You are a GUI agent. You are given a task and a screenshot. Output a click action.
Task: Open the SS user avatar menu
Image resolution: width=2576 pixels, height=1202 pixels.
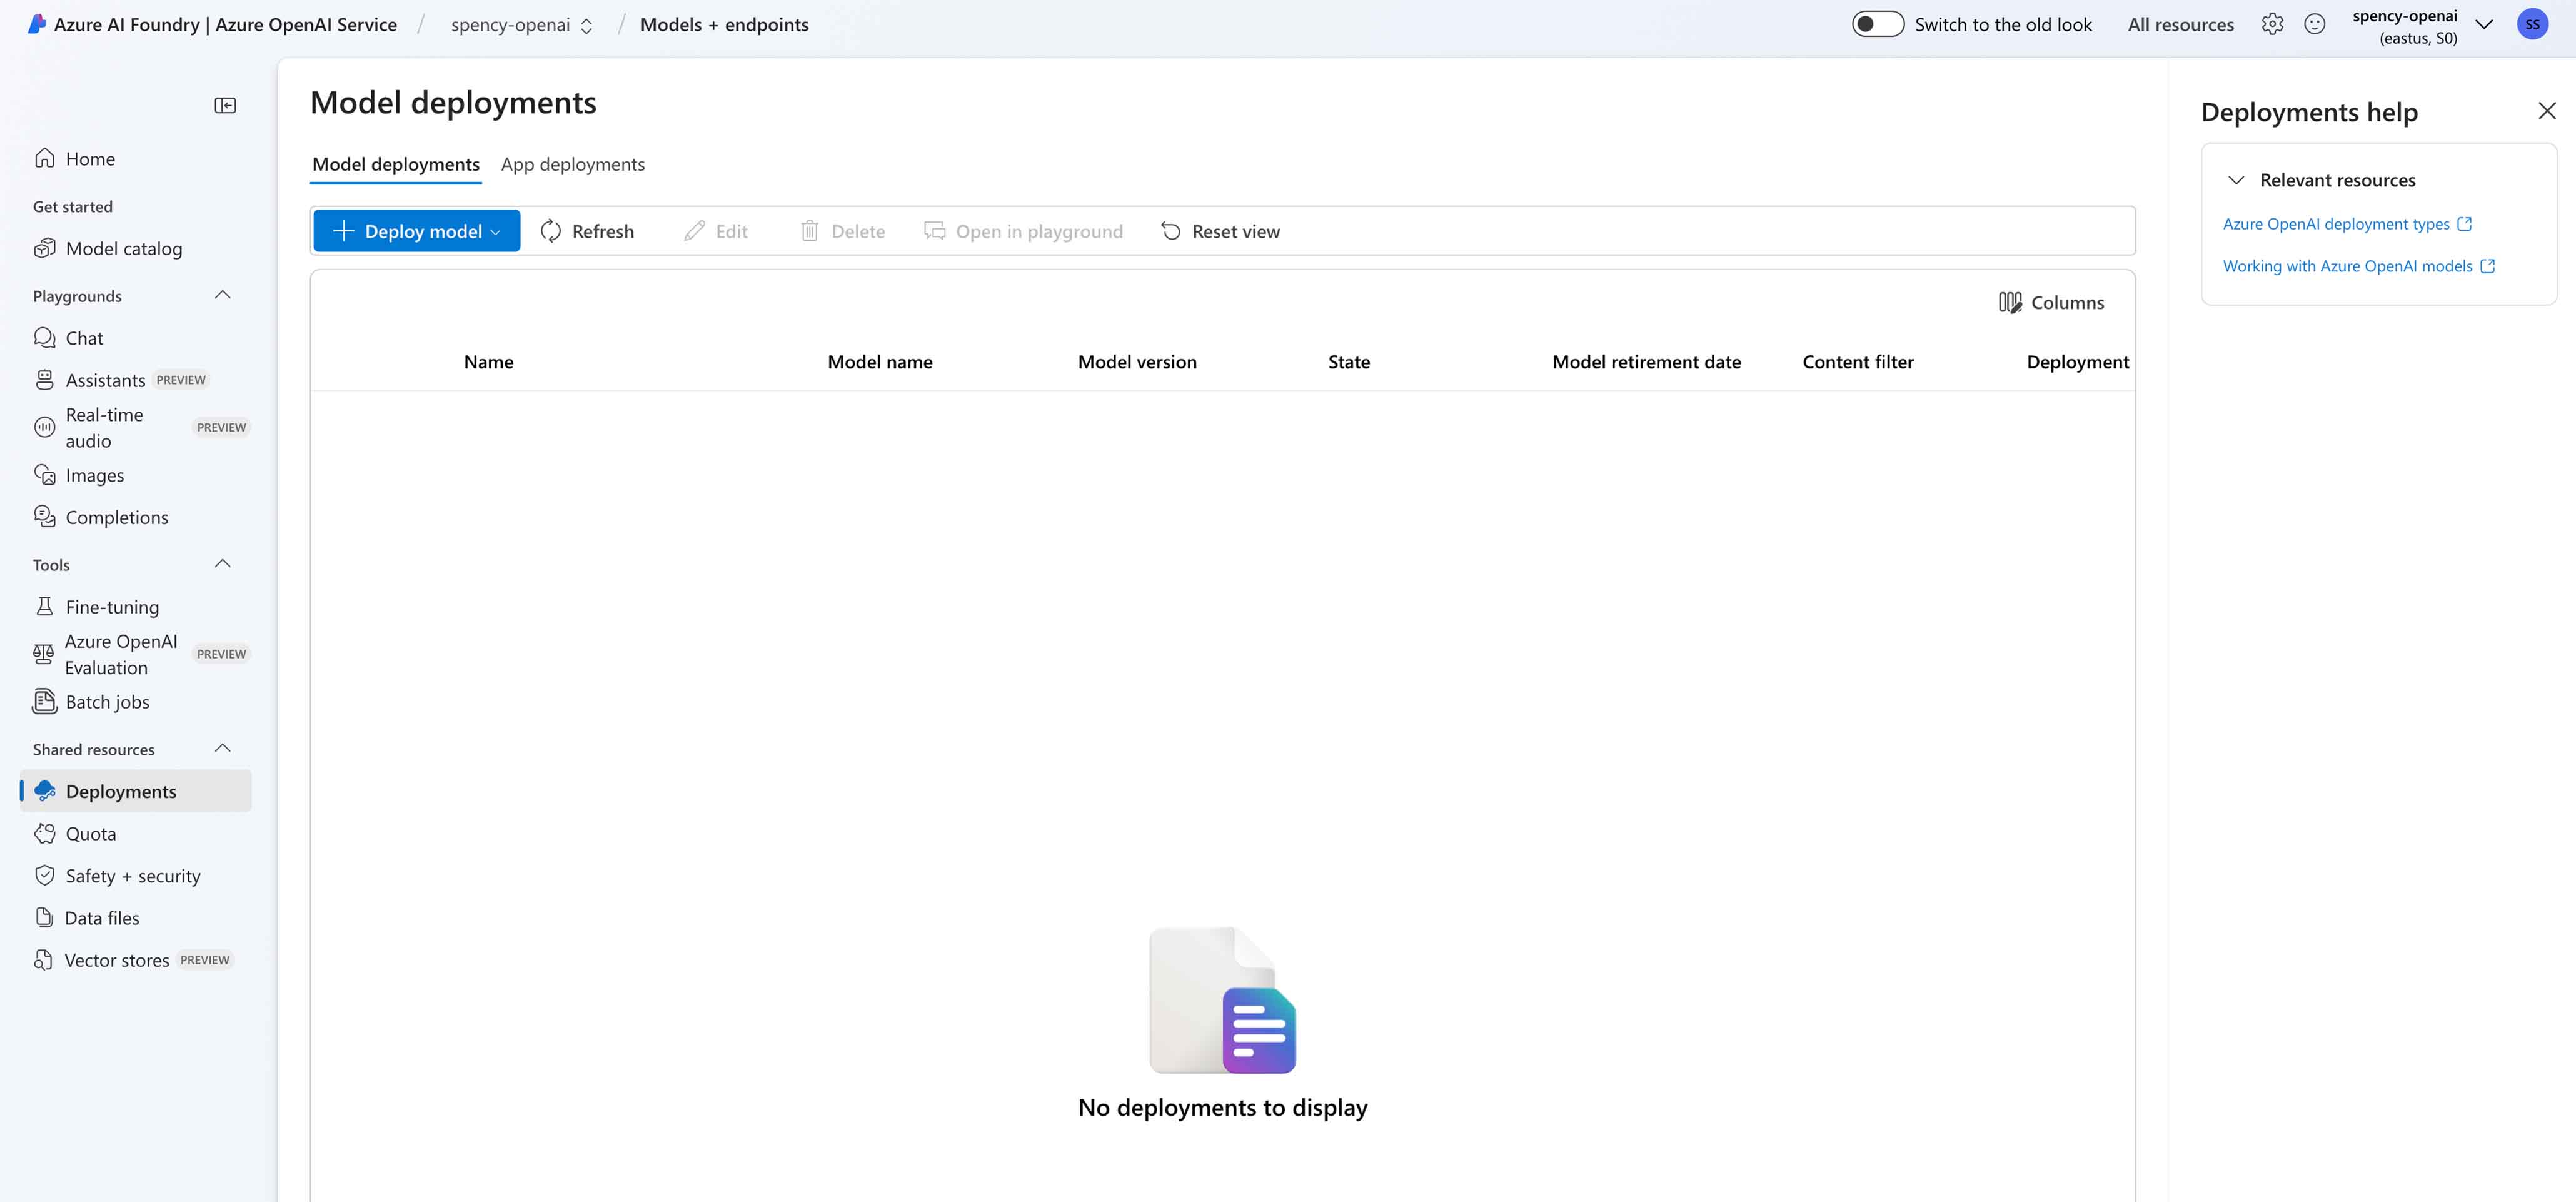(x=2532, y=24)
